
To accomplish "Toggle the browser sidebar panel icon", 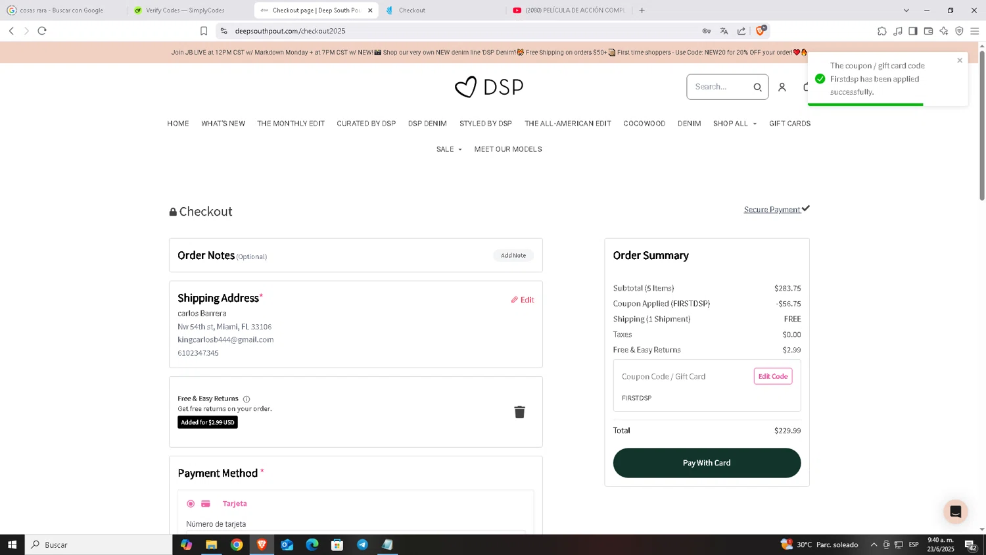I will point(913,31).
